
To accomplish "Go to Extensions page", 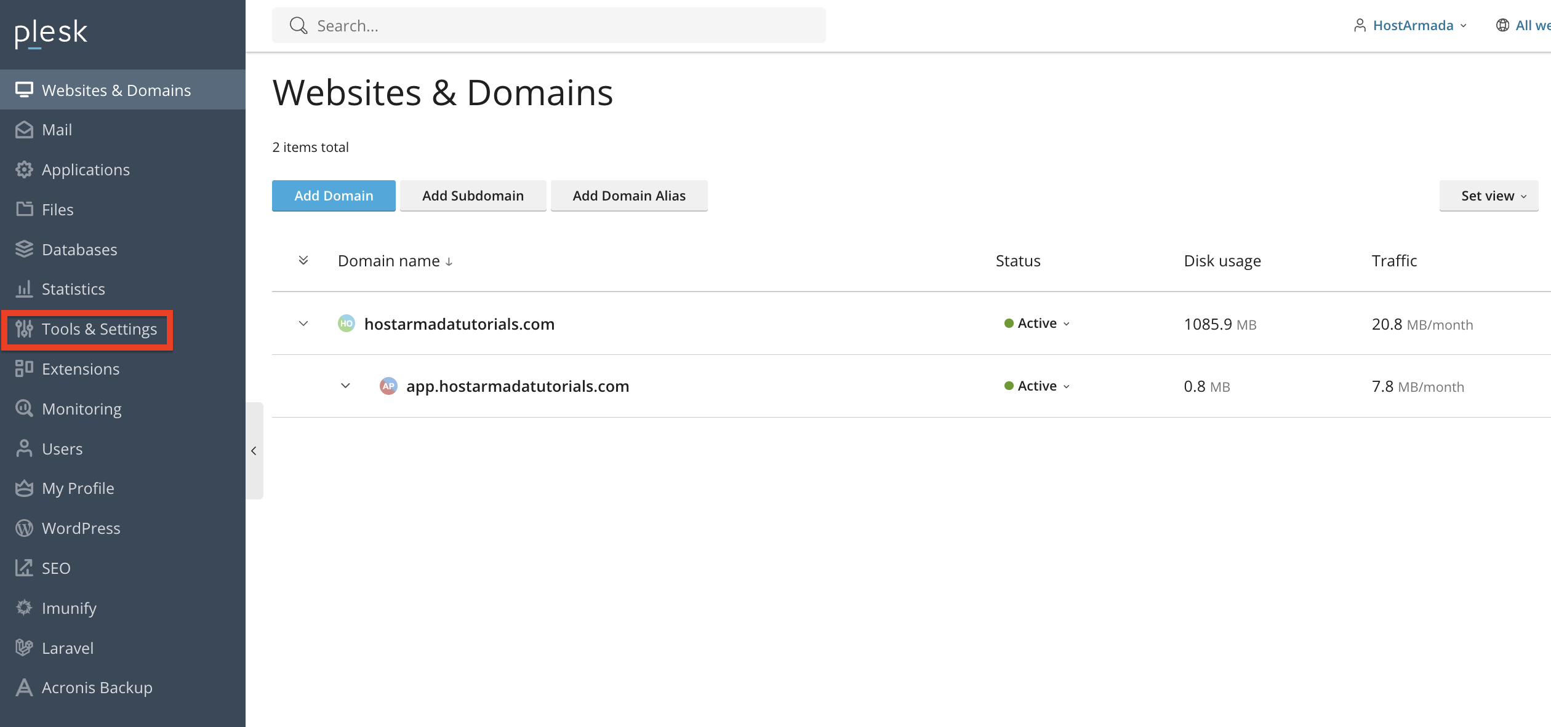I will [122, 368].
